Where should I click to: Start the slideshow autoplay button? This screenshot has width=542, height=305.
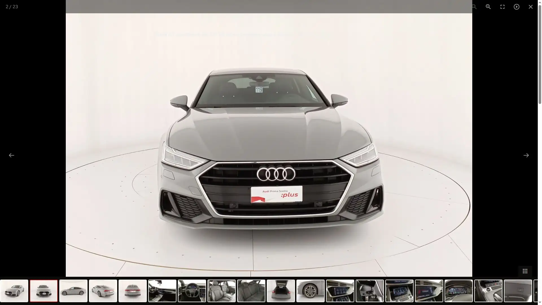[516, 7]
